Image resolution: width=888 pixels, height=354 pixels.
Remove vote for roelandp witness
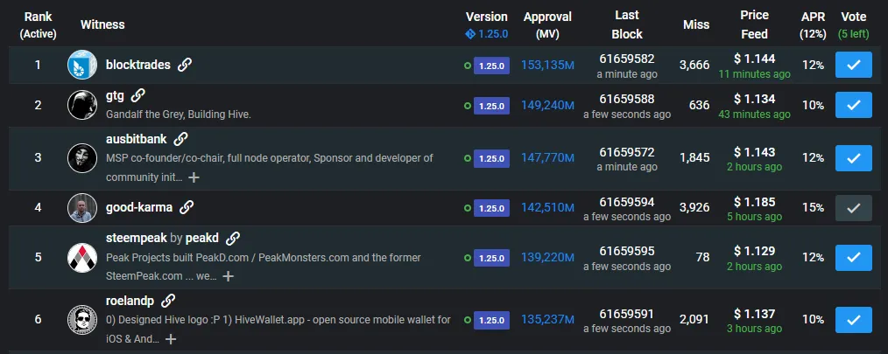[854, 320]
